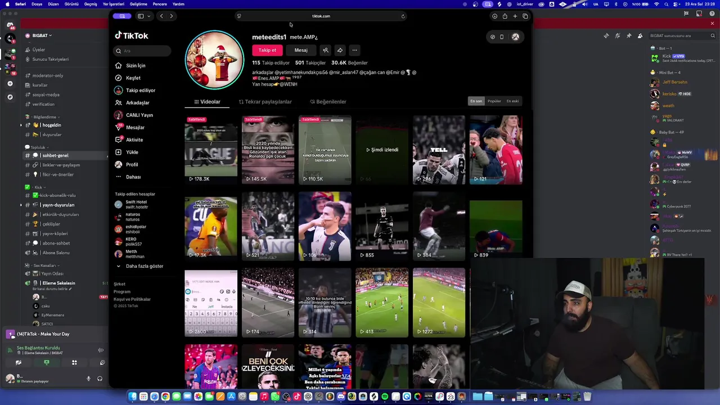Open TikTok 'Sizin İçin' home feed
720x405 pixels.
coord(130,65)
